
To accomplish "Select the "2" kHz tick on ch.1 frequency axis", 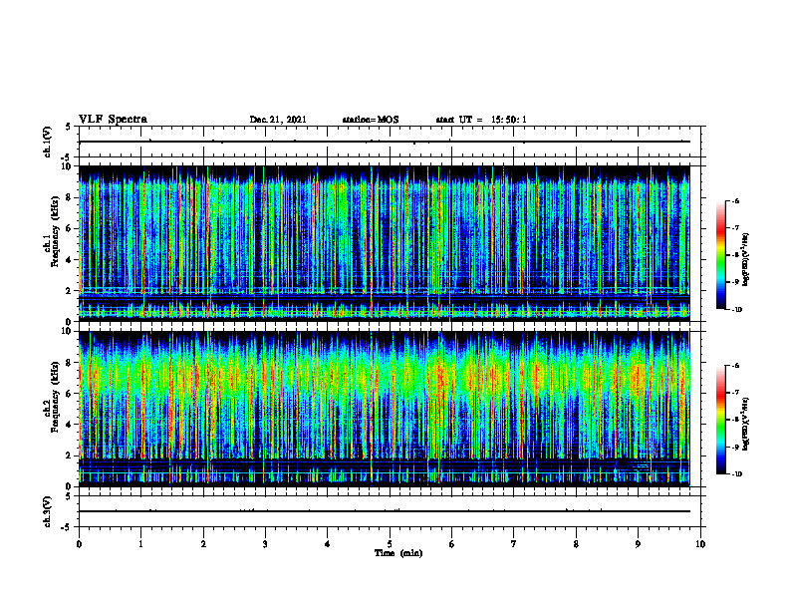I will pos(69,290).
